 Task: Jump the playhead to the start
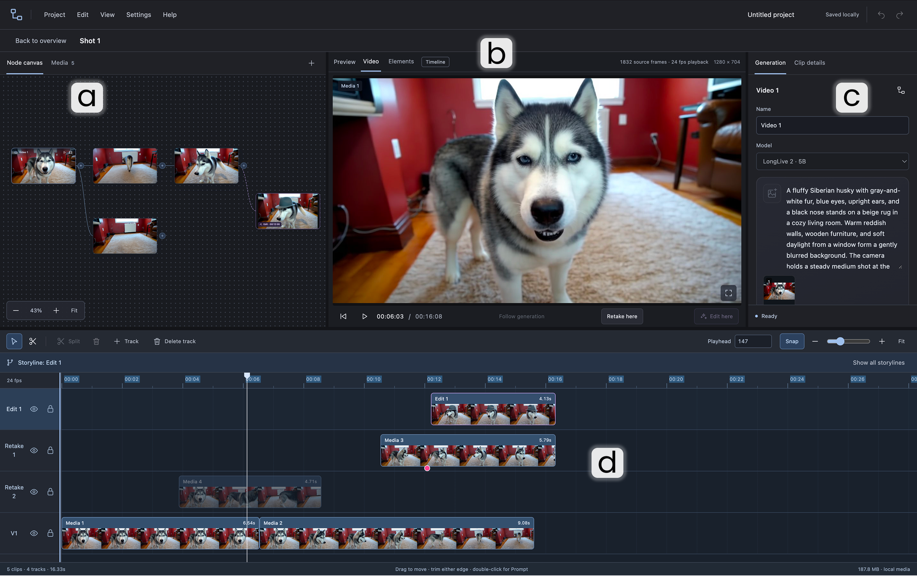[343, 316]
